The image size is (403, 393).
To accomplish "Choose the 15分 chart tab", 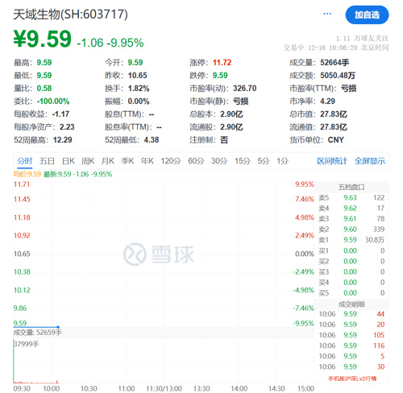I will (243, 161).
